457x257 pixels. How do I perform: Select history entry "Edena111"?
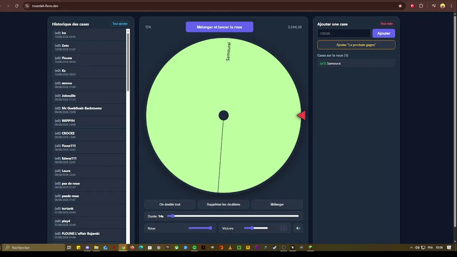tap(89, 160)
